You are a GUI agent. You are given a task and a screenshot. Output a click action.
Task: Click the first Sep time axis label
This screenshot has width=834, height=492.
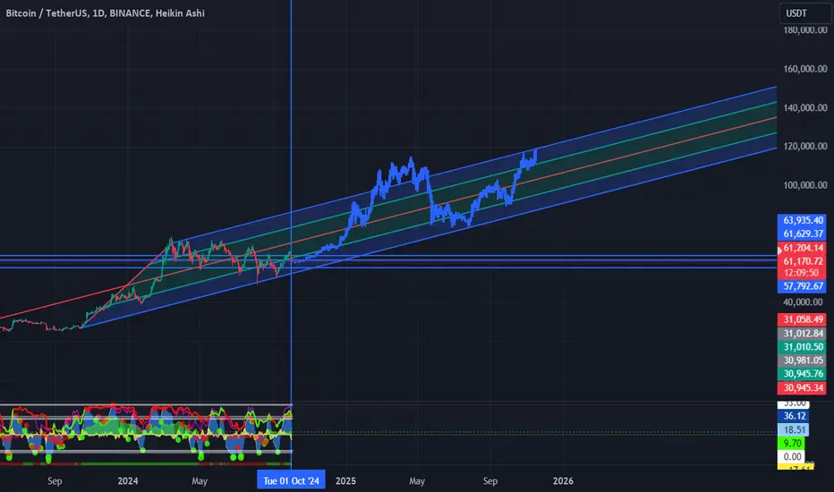(55, 481)
